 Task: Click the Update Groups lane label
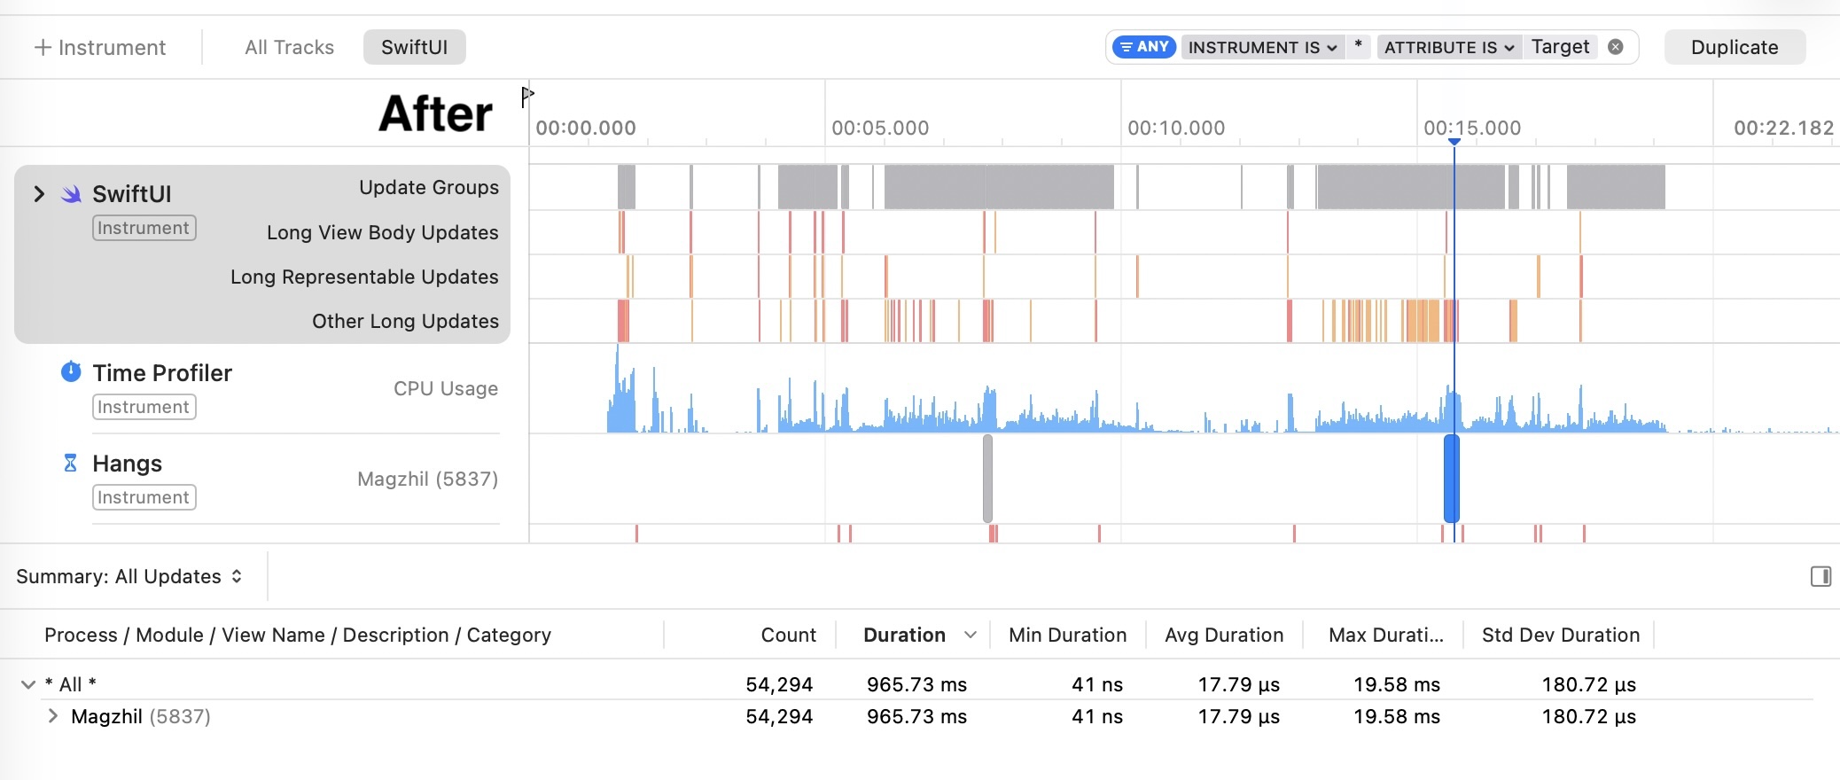[429, 187]
